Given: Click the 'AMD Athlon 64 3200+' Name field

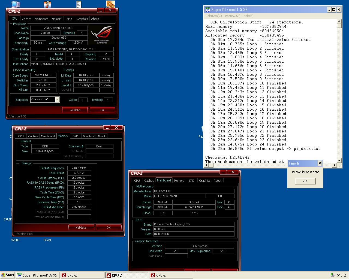Looking at the screenshot, I should (59, 28).
